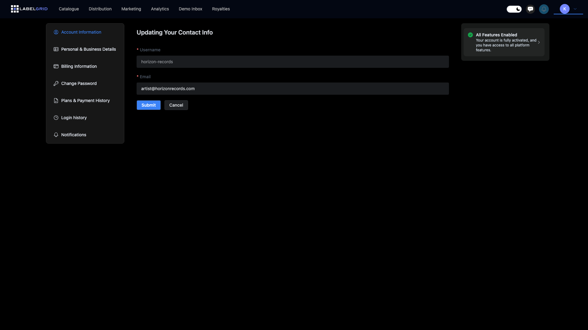This screenshot has height=330, width=588.
Task: Expand the All Features Enabled panel chevron
Action: tap(539, 42)
